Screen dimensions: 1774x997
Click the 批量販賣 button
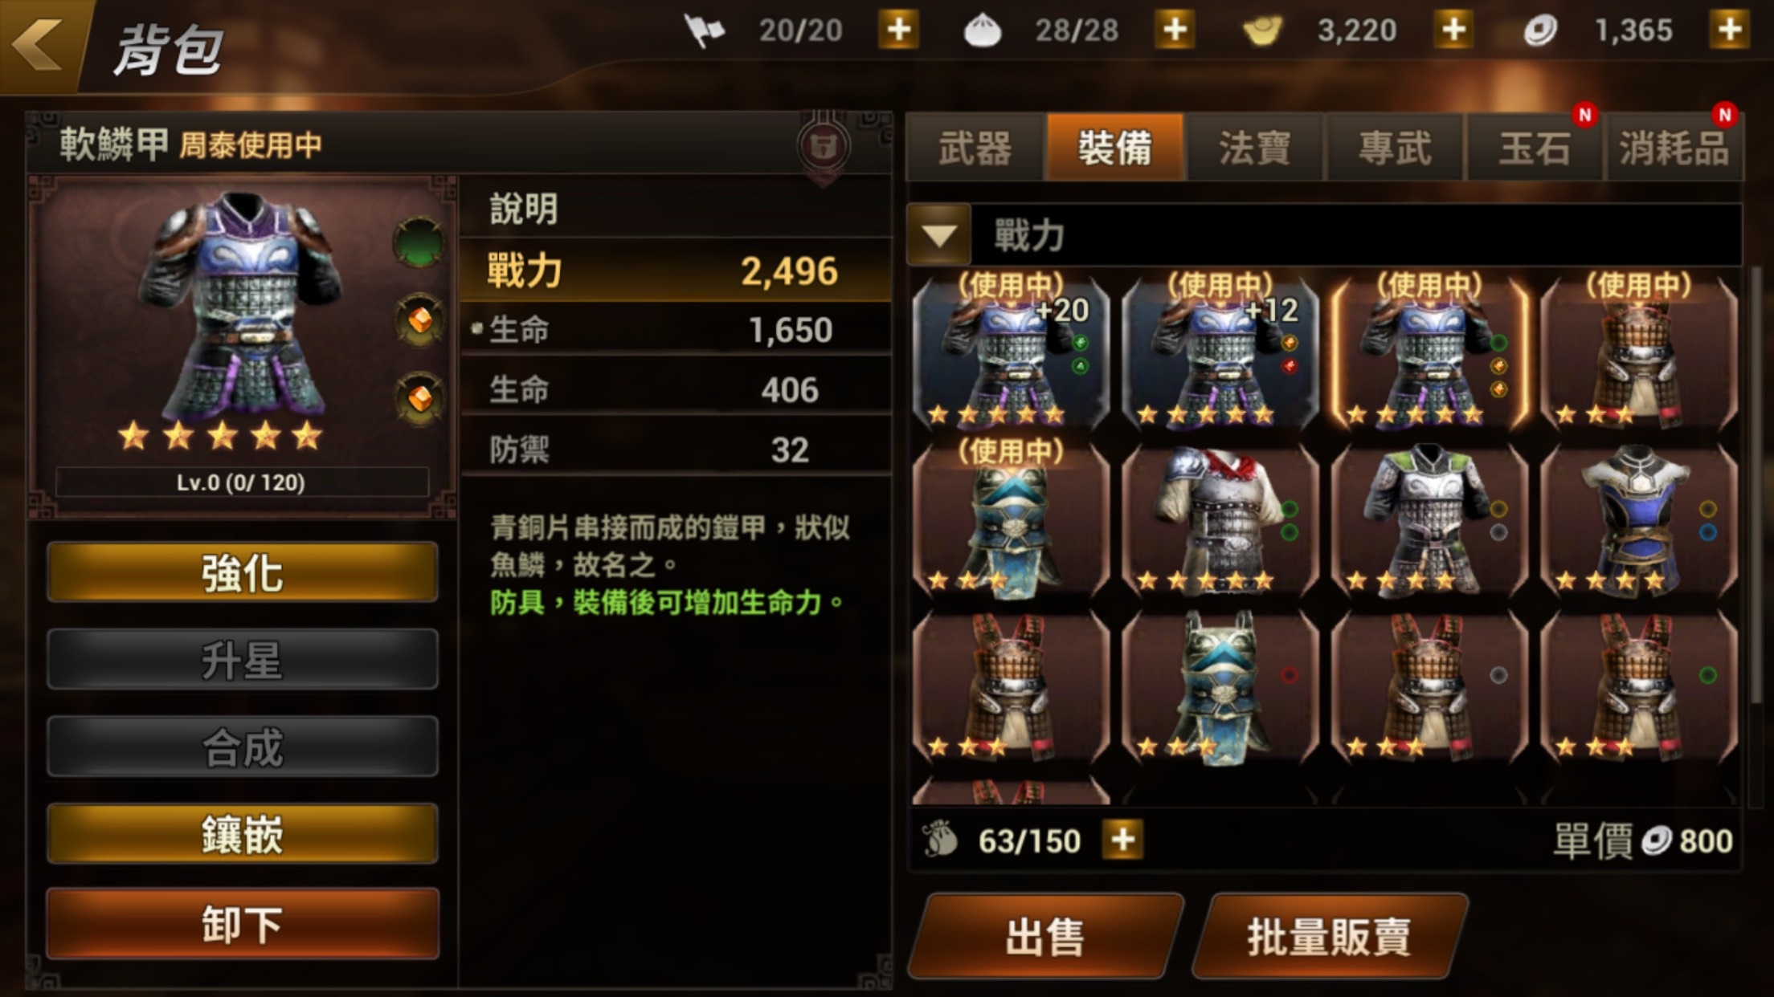point(1330,936)
